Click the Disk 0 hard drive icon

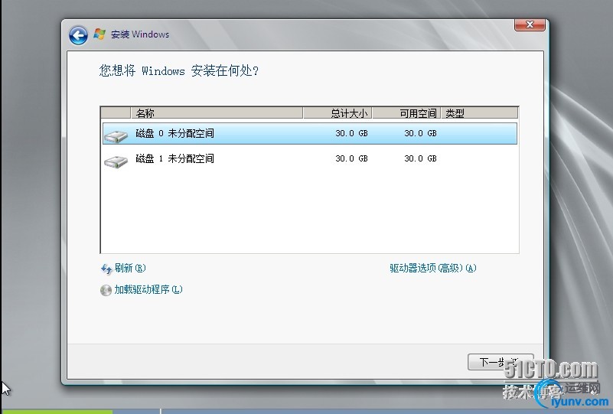[x=116, y=135]
